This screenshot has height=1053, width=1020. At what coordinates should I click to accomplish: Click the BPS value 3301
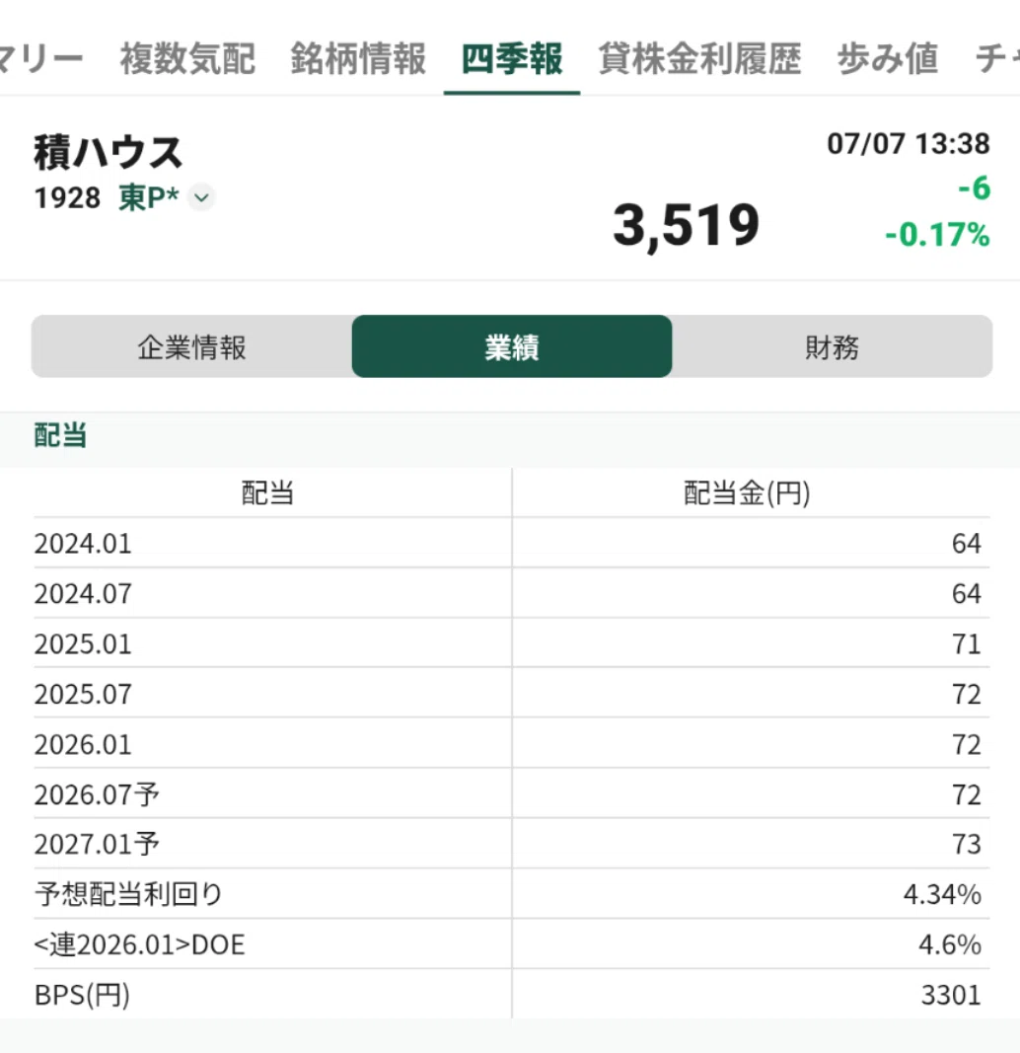951,995
